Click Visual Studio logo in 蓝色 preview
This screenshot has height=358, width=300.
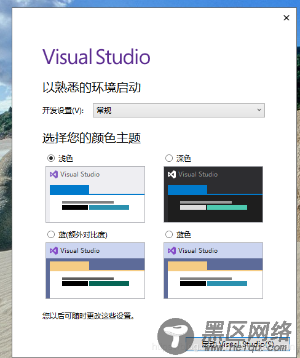(172, 251)
